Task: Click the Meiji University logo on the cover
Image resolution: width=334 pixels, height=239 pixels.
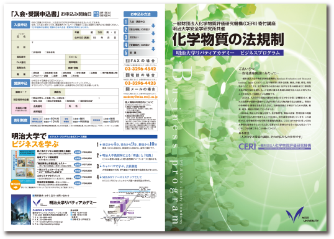Action: click(x=302, y=215)
